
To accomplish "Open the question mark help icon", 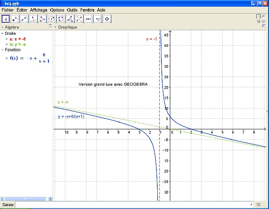I will click(x=259, y=21).
